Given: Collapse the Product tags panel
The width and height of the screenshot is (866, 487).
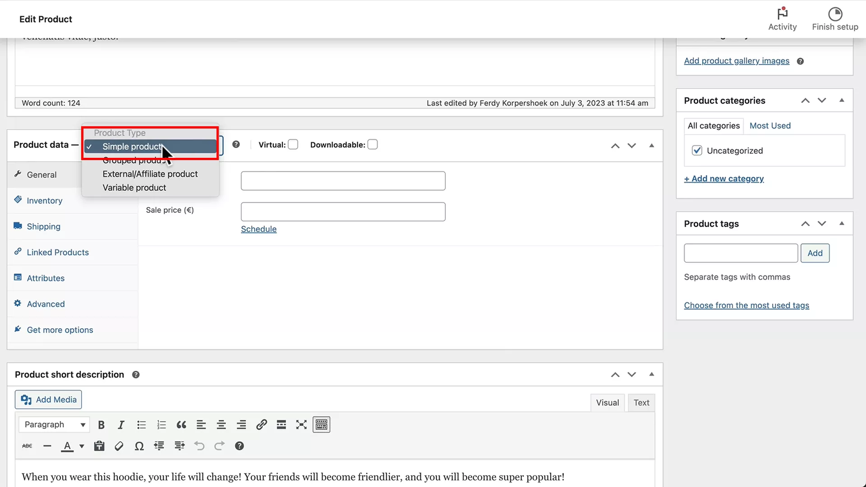Looking at the screenshot, I should pos(842,223).
